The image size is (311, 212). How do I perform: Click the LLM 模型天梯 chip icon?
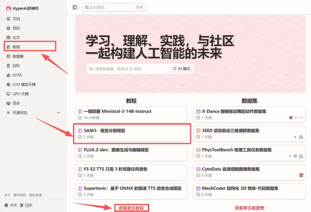[x=8, y=85]
